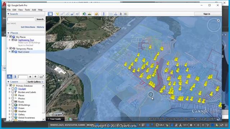Open the ruler measurement tool

[x=103, y=14]
